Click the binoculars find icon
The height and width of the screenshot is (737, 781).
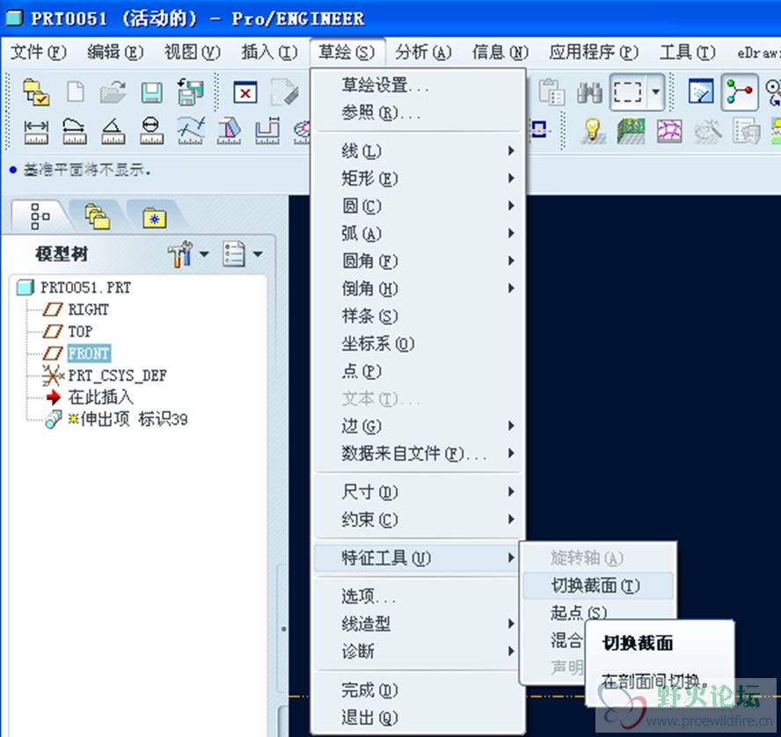(589, 92)
